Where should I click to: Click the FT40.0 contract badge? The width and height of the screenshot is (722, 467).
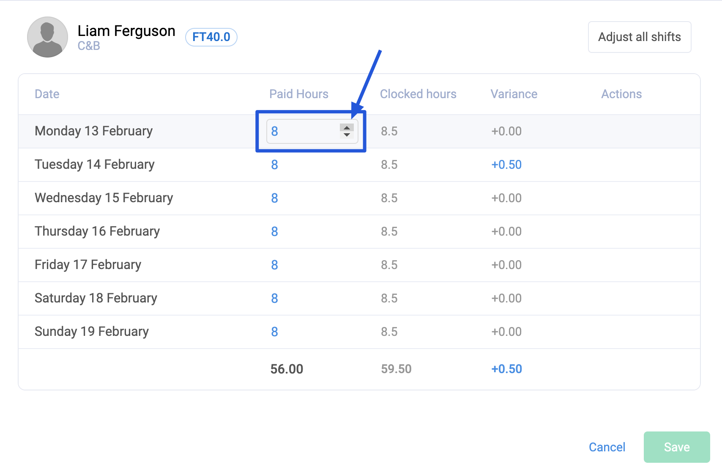tap(211, 37)
